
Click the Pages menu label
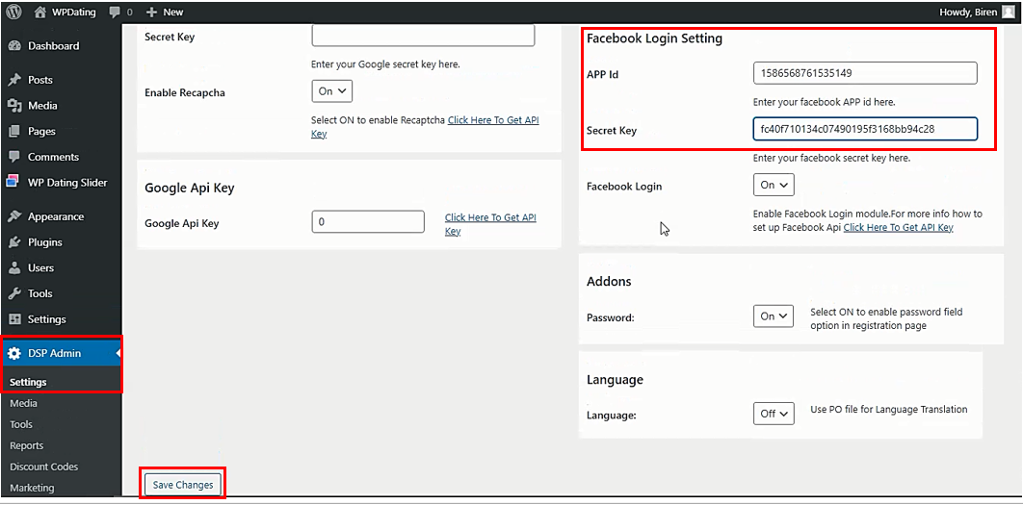41,132
